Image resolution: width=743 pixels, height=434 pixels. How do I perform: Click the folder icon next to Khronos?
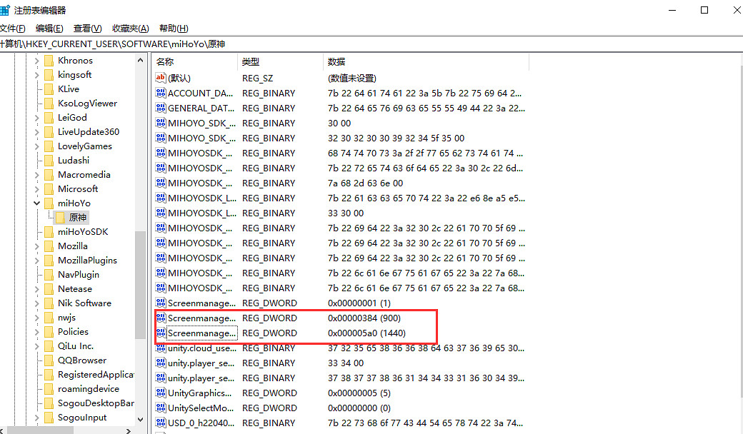49,61
